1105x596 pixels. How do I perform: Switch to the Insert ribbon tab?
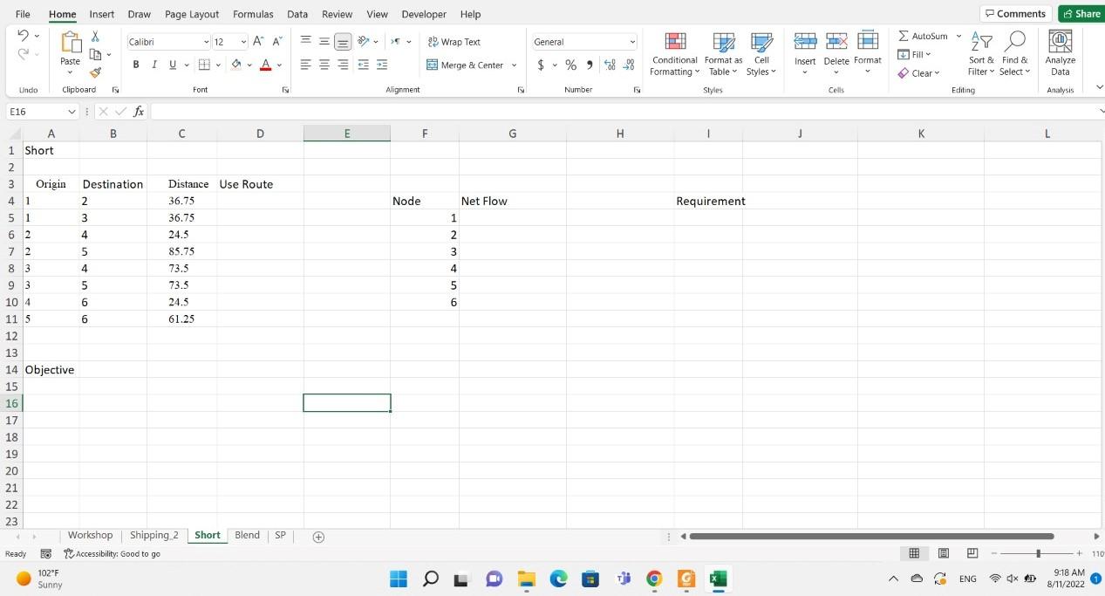click(x=102, y=14)
